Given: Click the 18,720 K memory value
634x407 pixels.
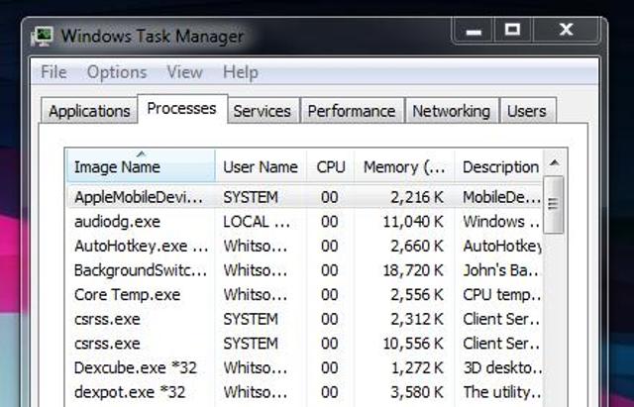Looking at the screenshot, I should (x=413, y=270).
